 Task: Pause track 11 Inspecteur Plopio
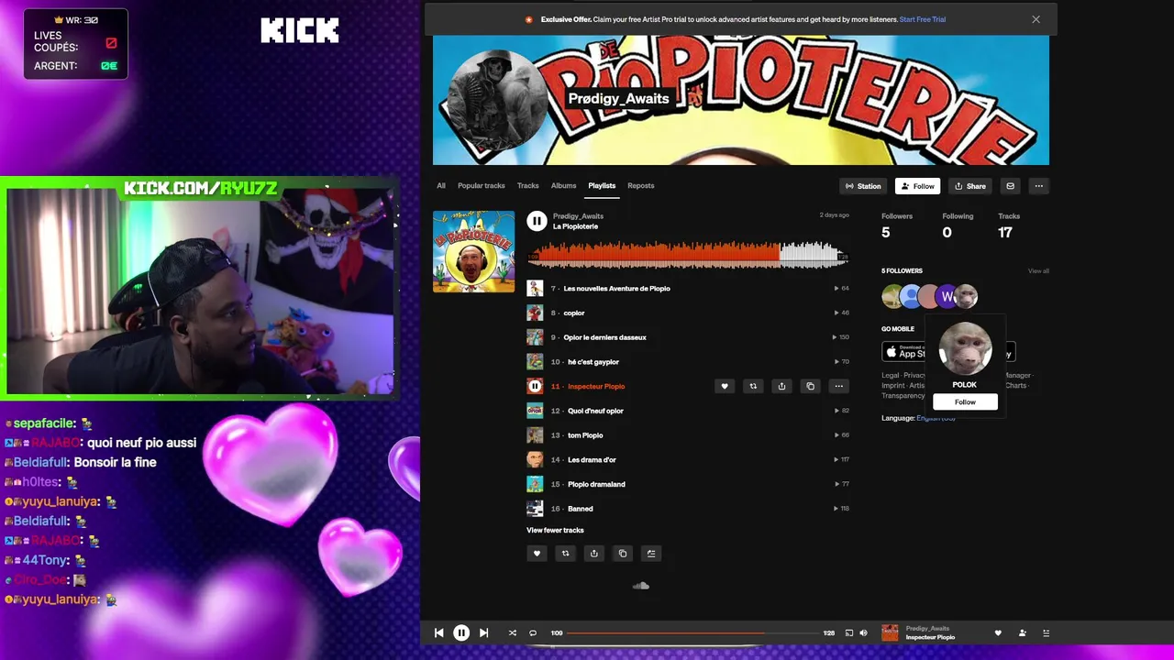[535, 386]
